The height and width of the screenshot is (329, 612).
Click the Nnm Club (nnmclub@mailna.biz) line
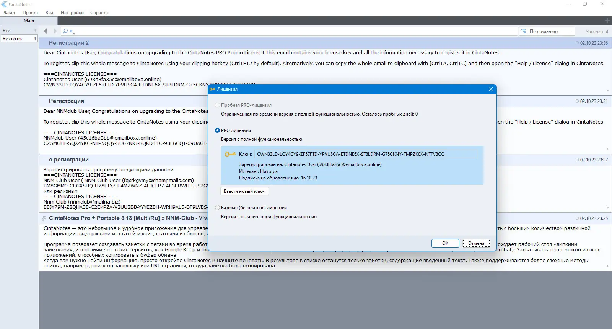pos(82,202)
